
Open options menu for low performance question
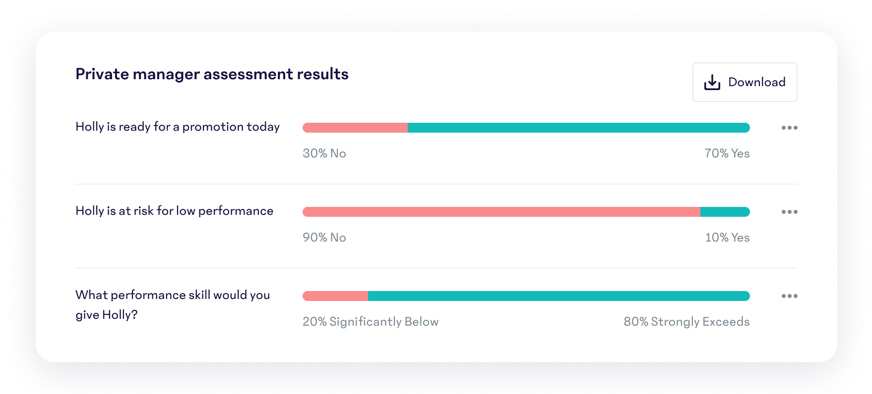(789, 211)
